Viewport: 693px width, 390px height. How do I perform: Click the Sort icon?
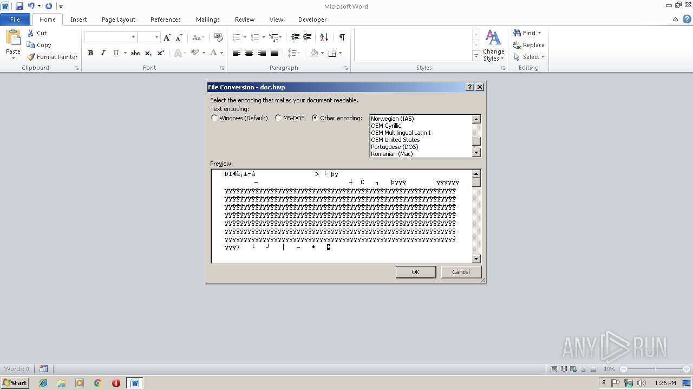point(324,37)
